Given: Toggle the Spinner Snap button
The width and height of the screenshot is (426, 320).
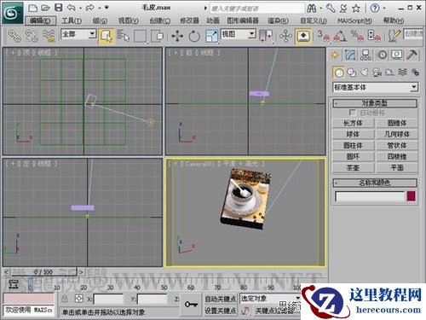Looking at the screenshot, I should point(374,36).
